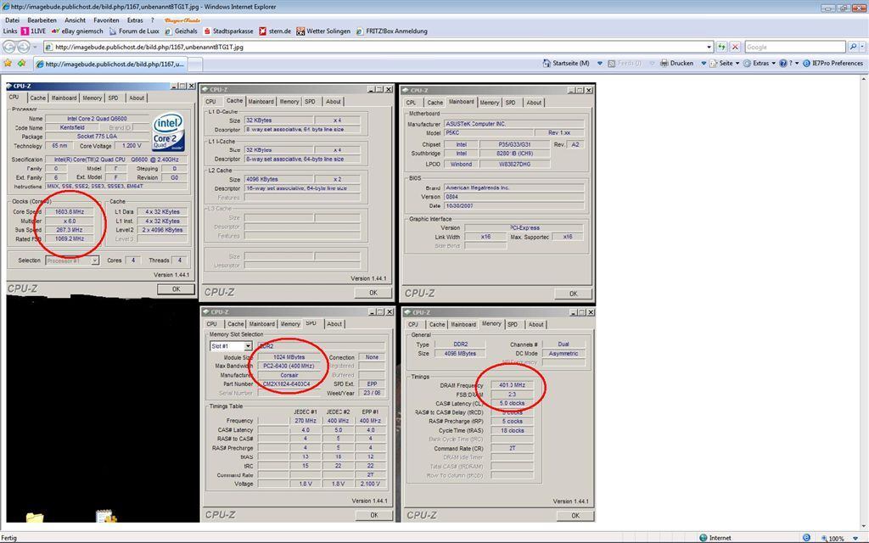The image size is (869, 543).
Task: Open the stern.de bookmark
Action: (275, 31)
